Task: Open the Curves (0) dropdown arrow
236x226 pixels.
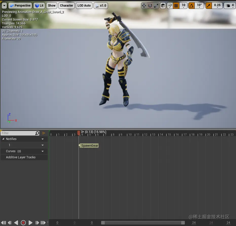Action: pos(43,151)
